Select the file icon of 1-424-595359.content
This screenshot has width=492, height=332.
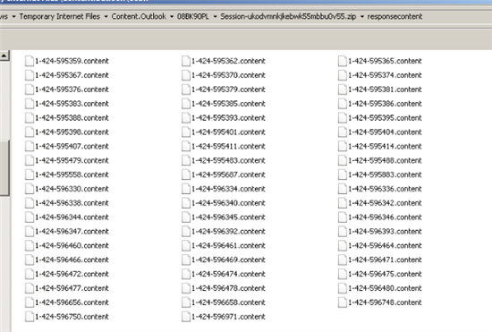tap(30, 61)
